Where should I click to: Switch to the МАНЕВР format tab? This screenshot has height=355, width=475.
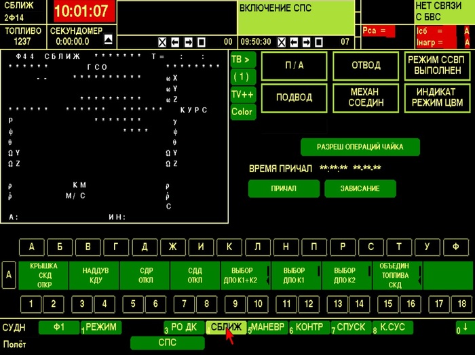tap(267, 328)
